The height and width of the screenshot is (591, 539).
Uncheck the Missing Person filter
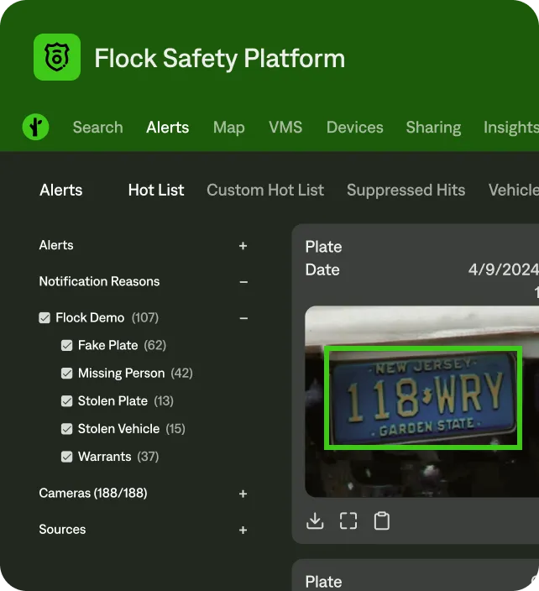(x=66, y=373)
